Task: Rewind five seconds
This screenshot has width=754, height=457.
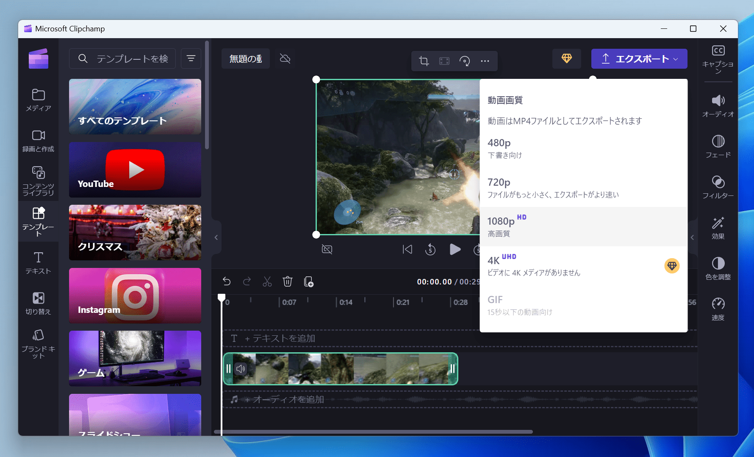Action: (430, 249)
